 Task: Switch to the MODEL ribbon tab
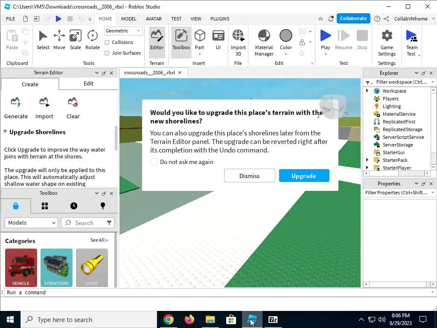(129, 19)
